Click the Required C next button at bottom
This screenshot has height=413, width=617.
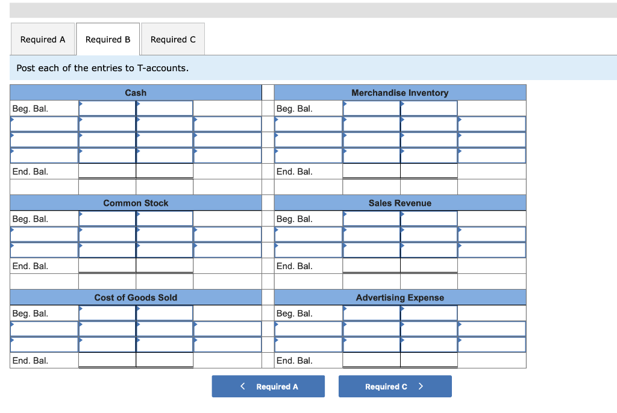pos(395,386)
